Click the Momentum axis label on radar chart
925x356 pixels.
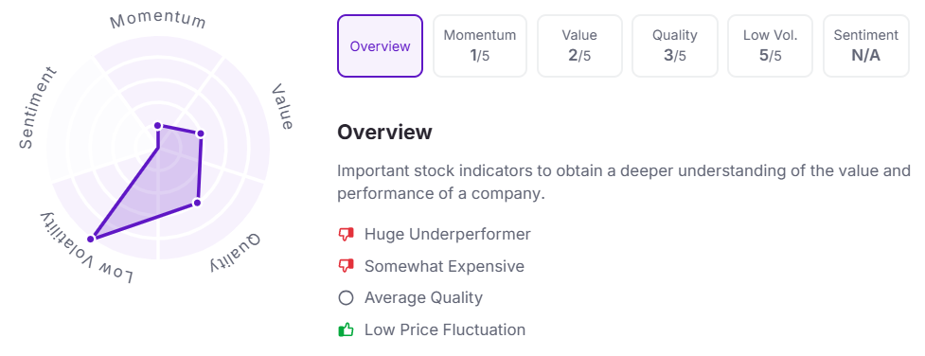[158, 20]
